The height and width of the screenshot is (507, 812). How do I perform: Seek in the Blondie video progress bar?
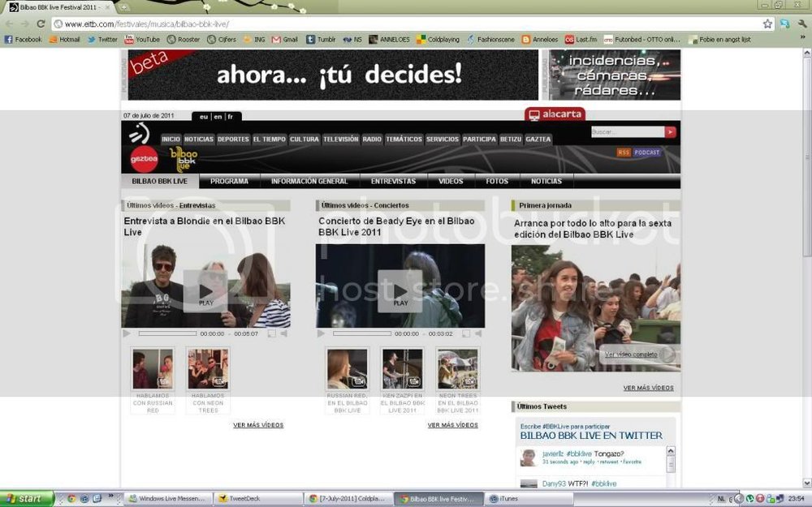click(x=168, y=333)
